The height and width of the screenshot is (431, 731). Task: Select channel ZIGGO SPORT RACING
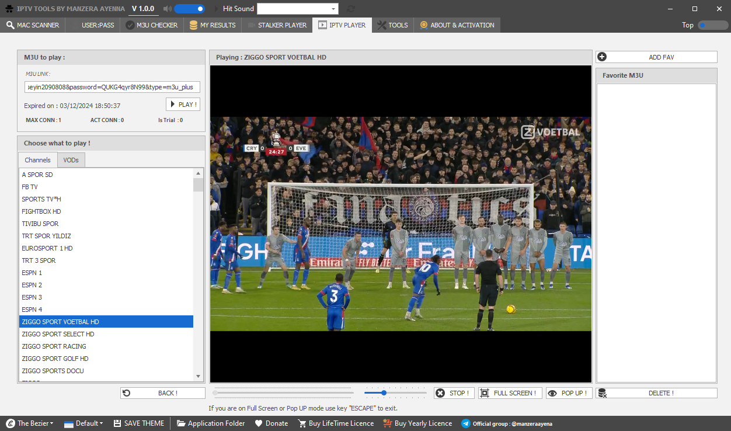(106, 346)
